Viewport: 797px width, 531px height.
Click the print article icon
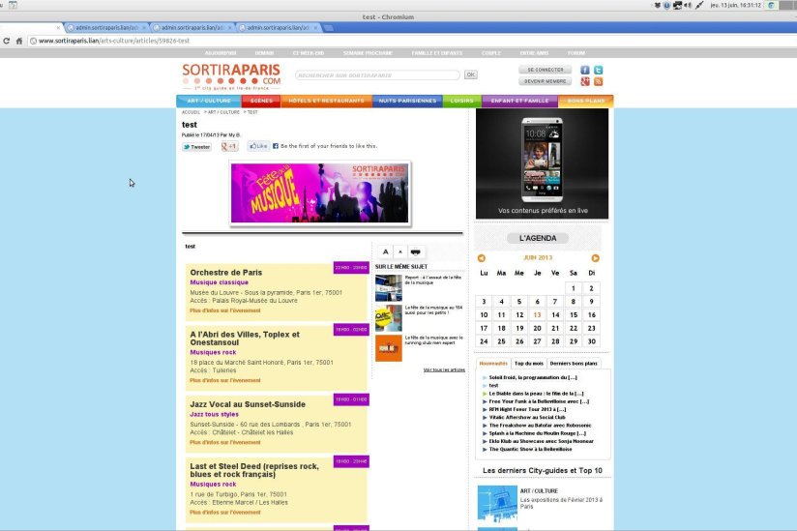[x=417, y=251]
